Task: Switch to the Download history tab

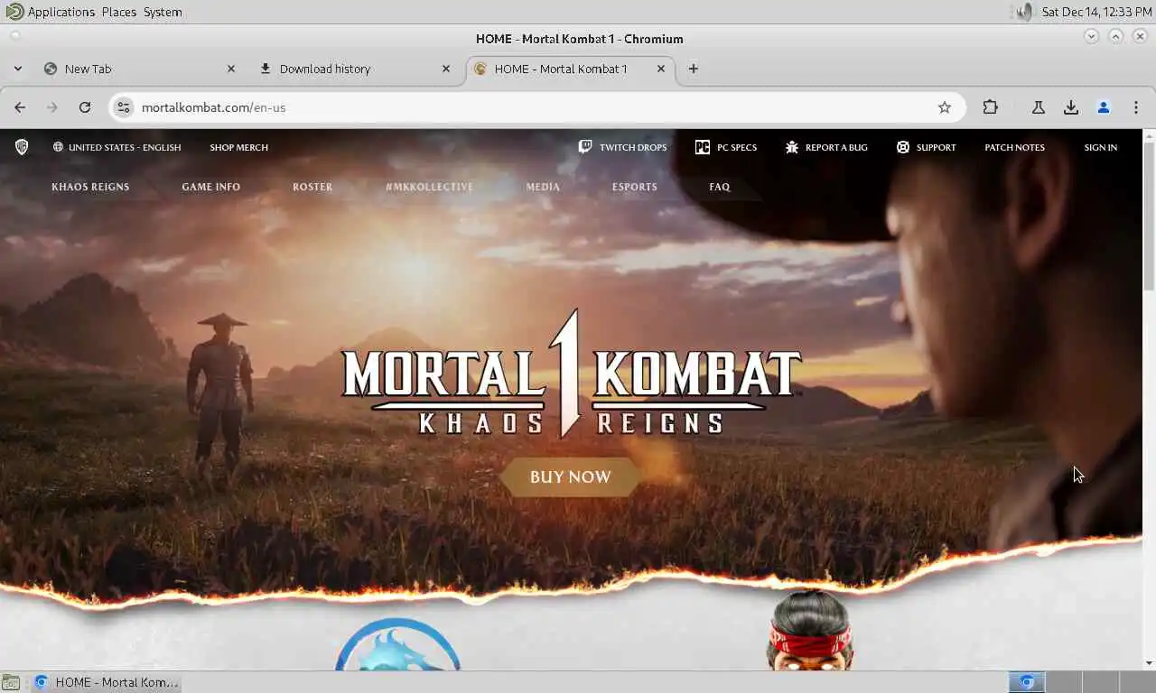Action: (x=355, y=69)
